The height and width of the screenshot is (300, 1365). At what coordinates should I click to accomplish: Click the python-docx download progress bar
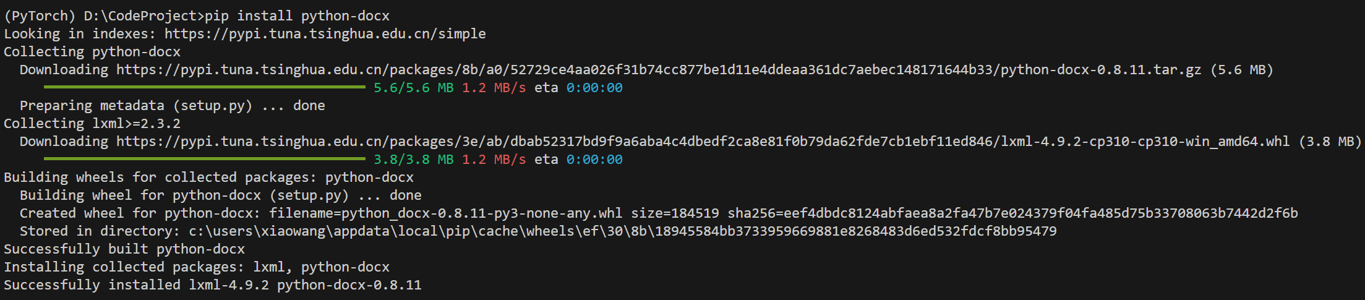point(205,87)
